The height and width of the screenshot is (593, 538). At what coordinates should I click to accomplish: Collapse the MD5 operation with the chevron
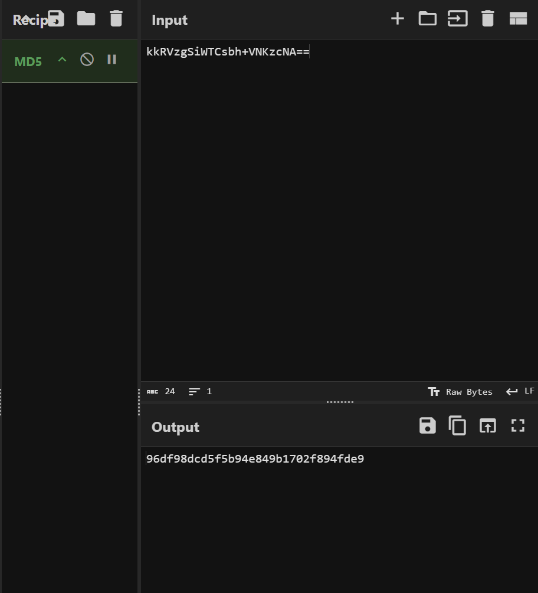coord(62,60)
